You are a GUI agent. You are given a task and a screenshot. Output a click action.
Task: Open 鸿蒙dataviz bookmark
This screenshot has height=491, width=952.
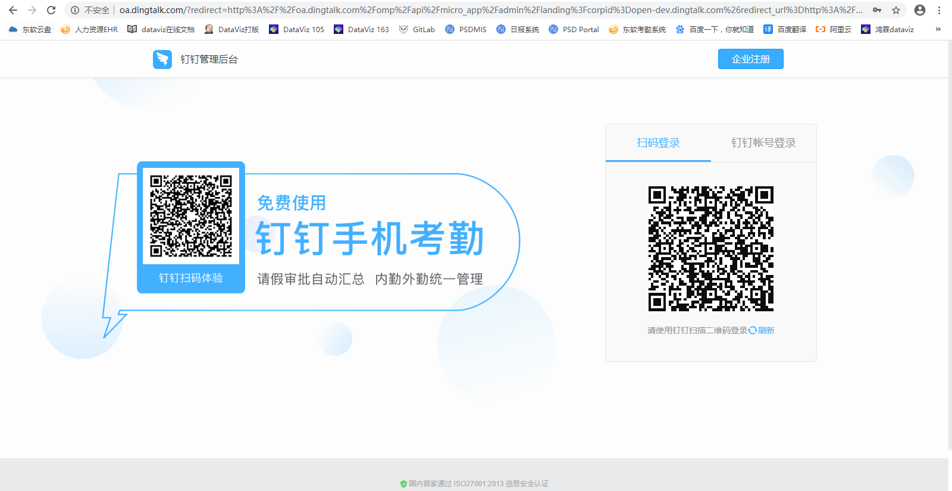888,29
